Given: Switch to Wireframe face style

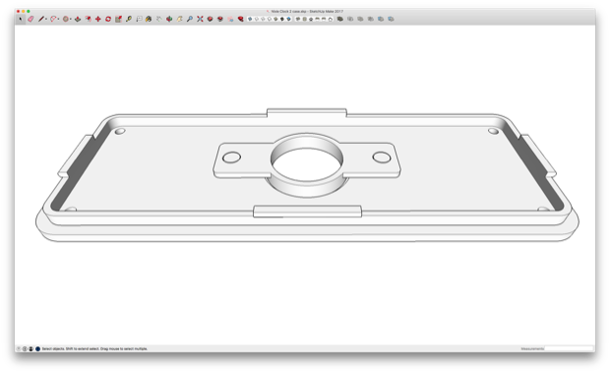Looking at the screenshot, I should pos(263,19).
